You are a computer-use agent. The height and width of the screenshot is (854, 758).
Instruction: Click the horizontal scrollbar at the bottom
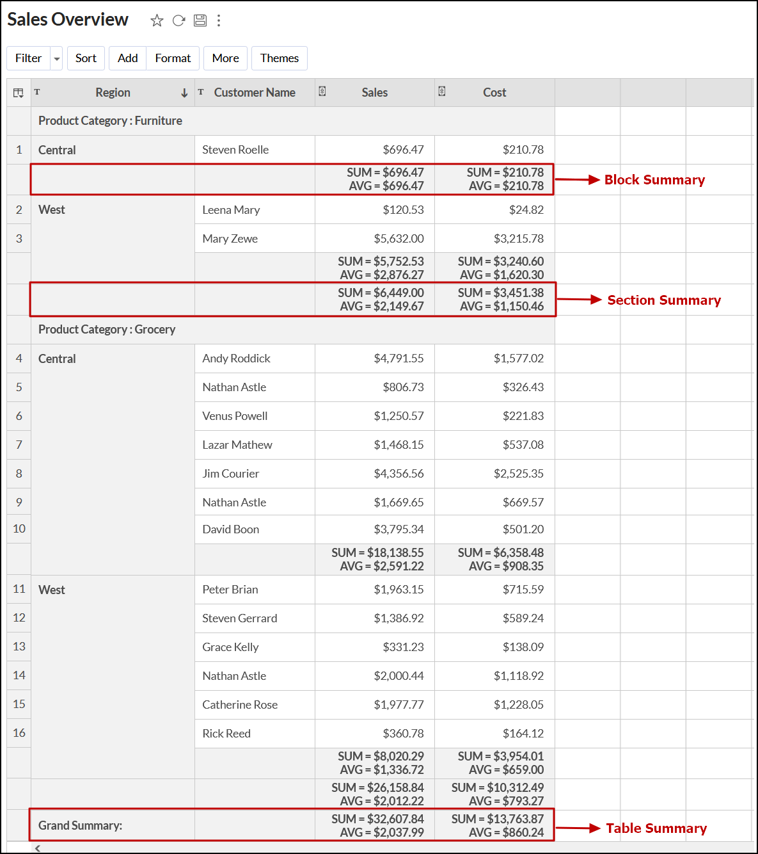pos(256,848)
